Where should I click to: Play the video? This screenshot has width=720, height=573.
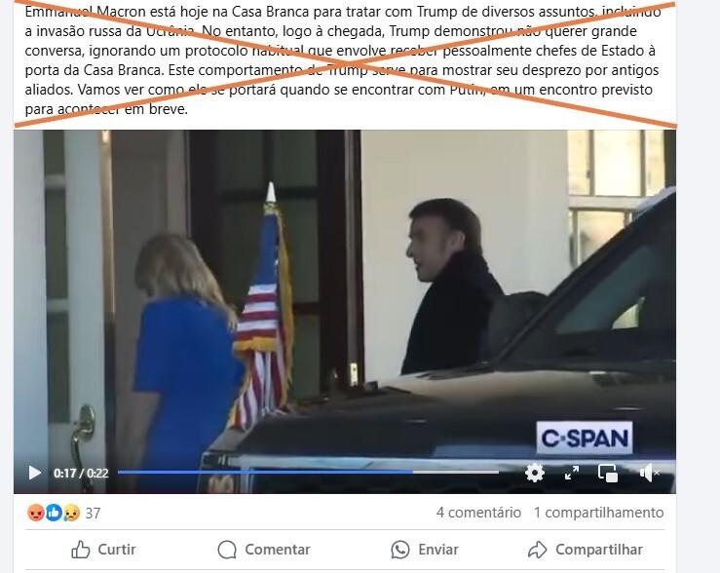point(35,473)
